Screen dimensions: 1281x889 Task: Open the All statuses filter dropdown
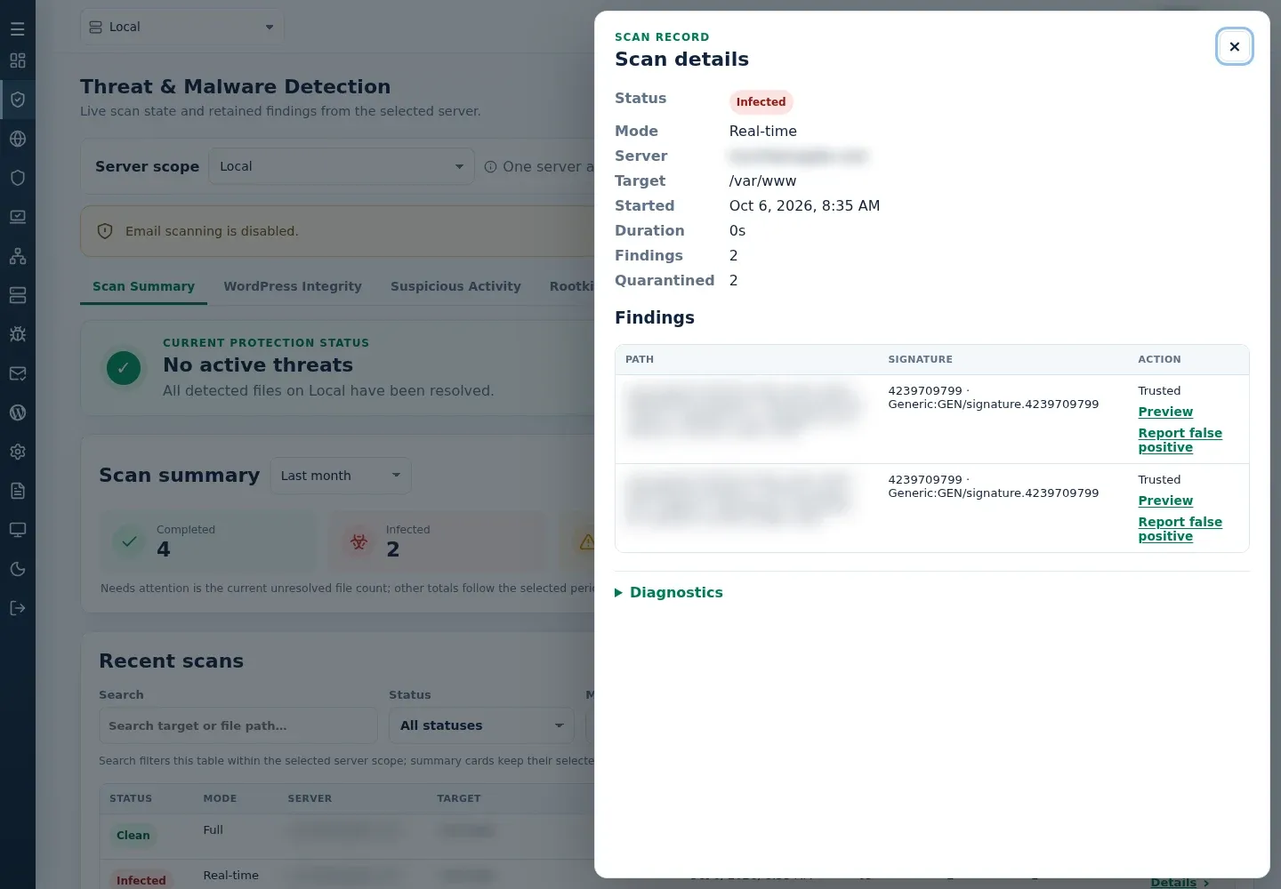click(x=481, y=725)
